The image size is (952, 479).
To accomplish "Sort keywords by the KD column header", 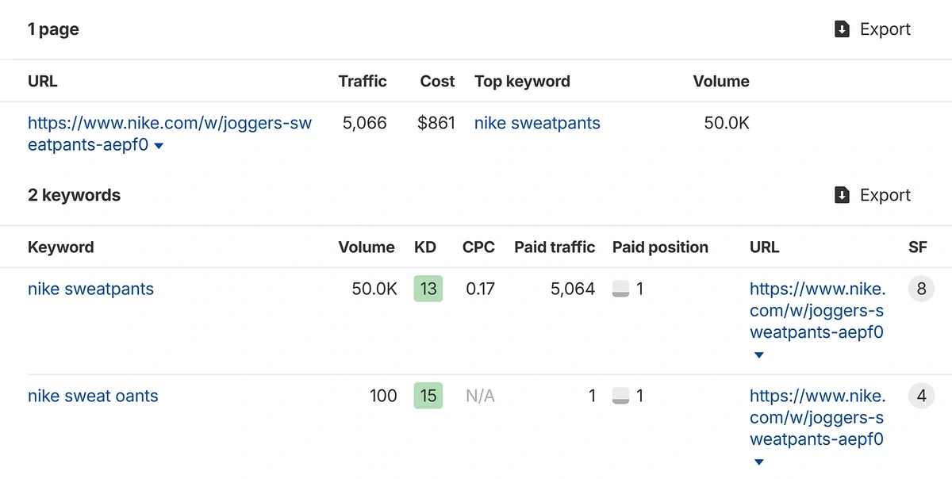I will coord(425,247).
